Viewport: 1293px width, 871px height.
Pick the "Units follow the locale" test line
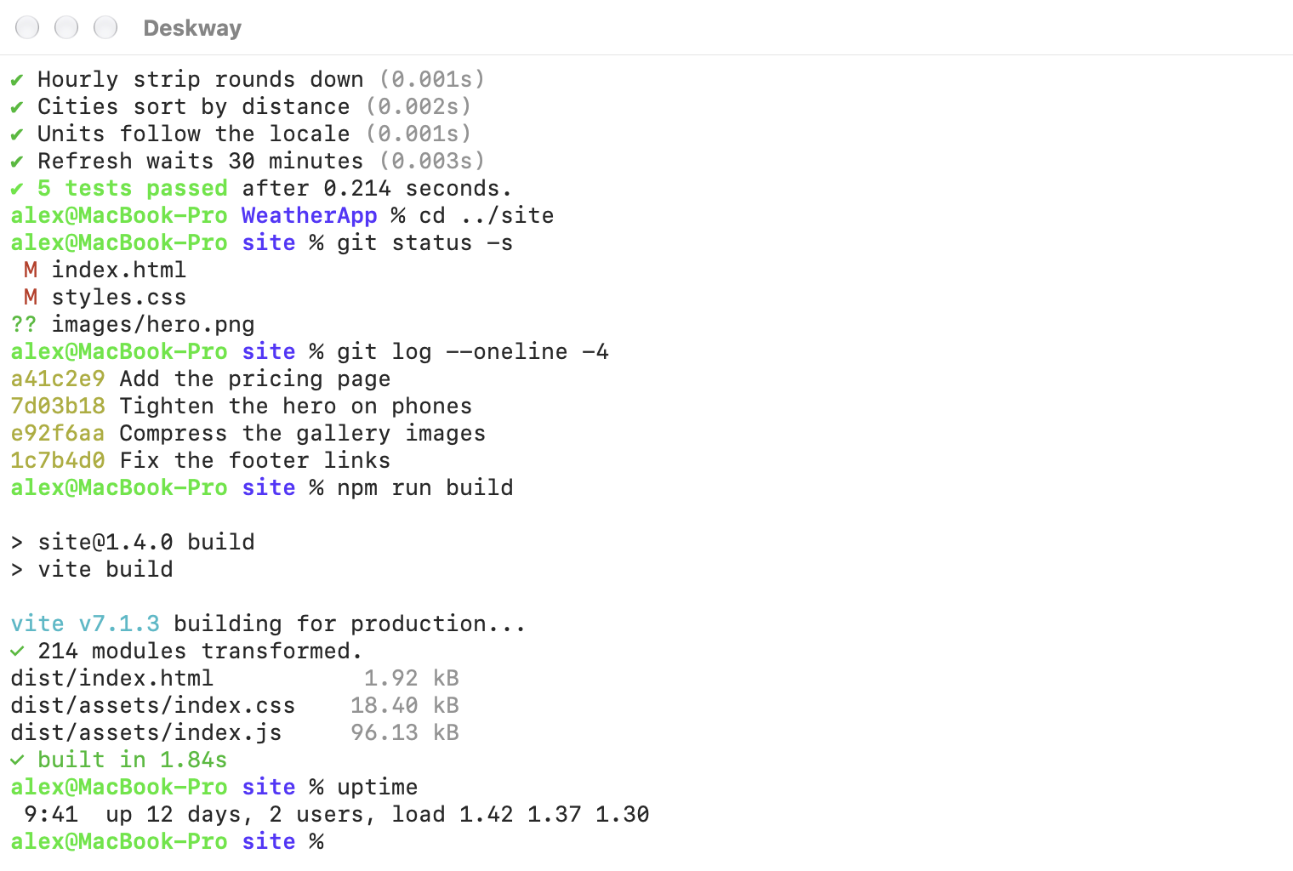point(241,134)
